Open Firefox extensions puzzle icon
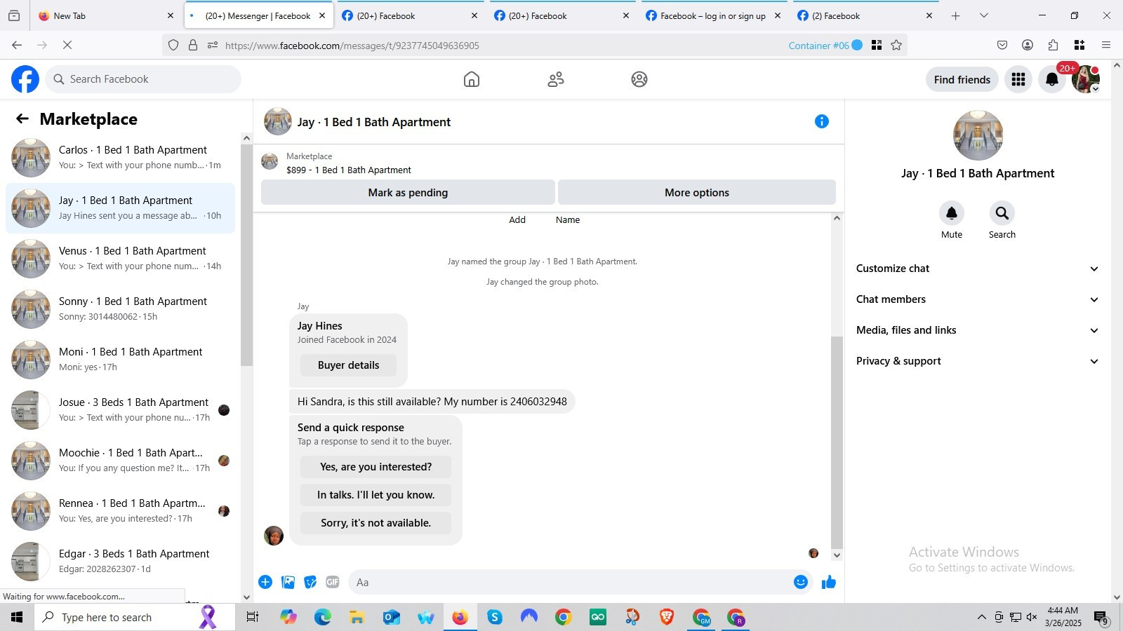1123x631 pixels. [1053, 46]
